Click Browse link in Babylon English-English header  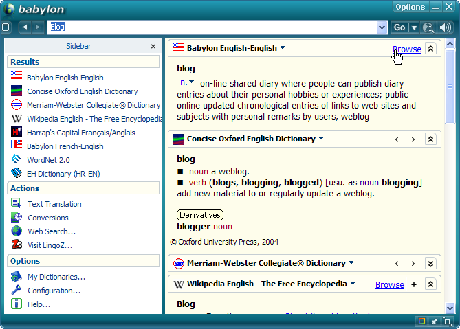pyautogui.click(x=407, y=49)
